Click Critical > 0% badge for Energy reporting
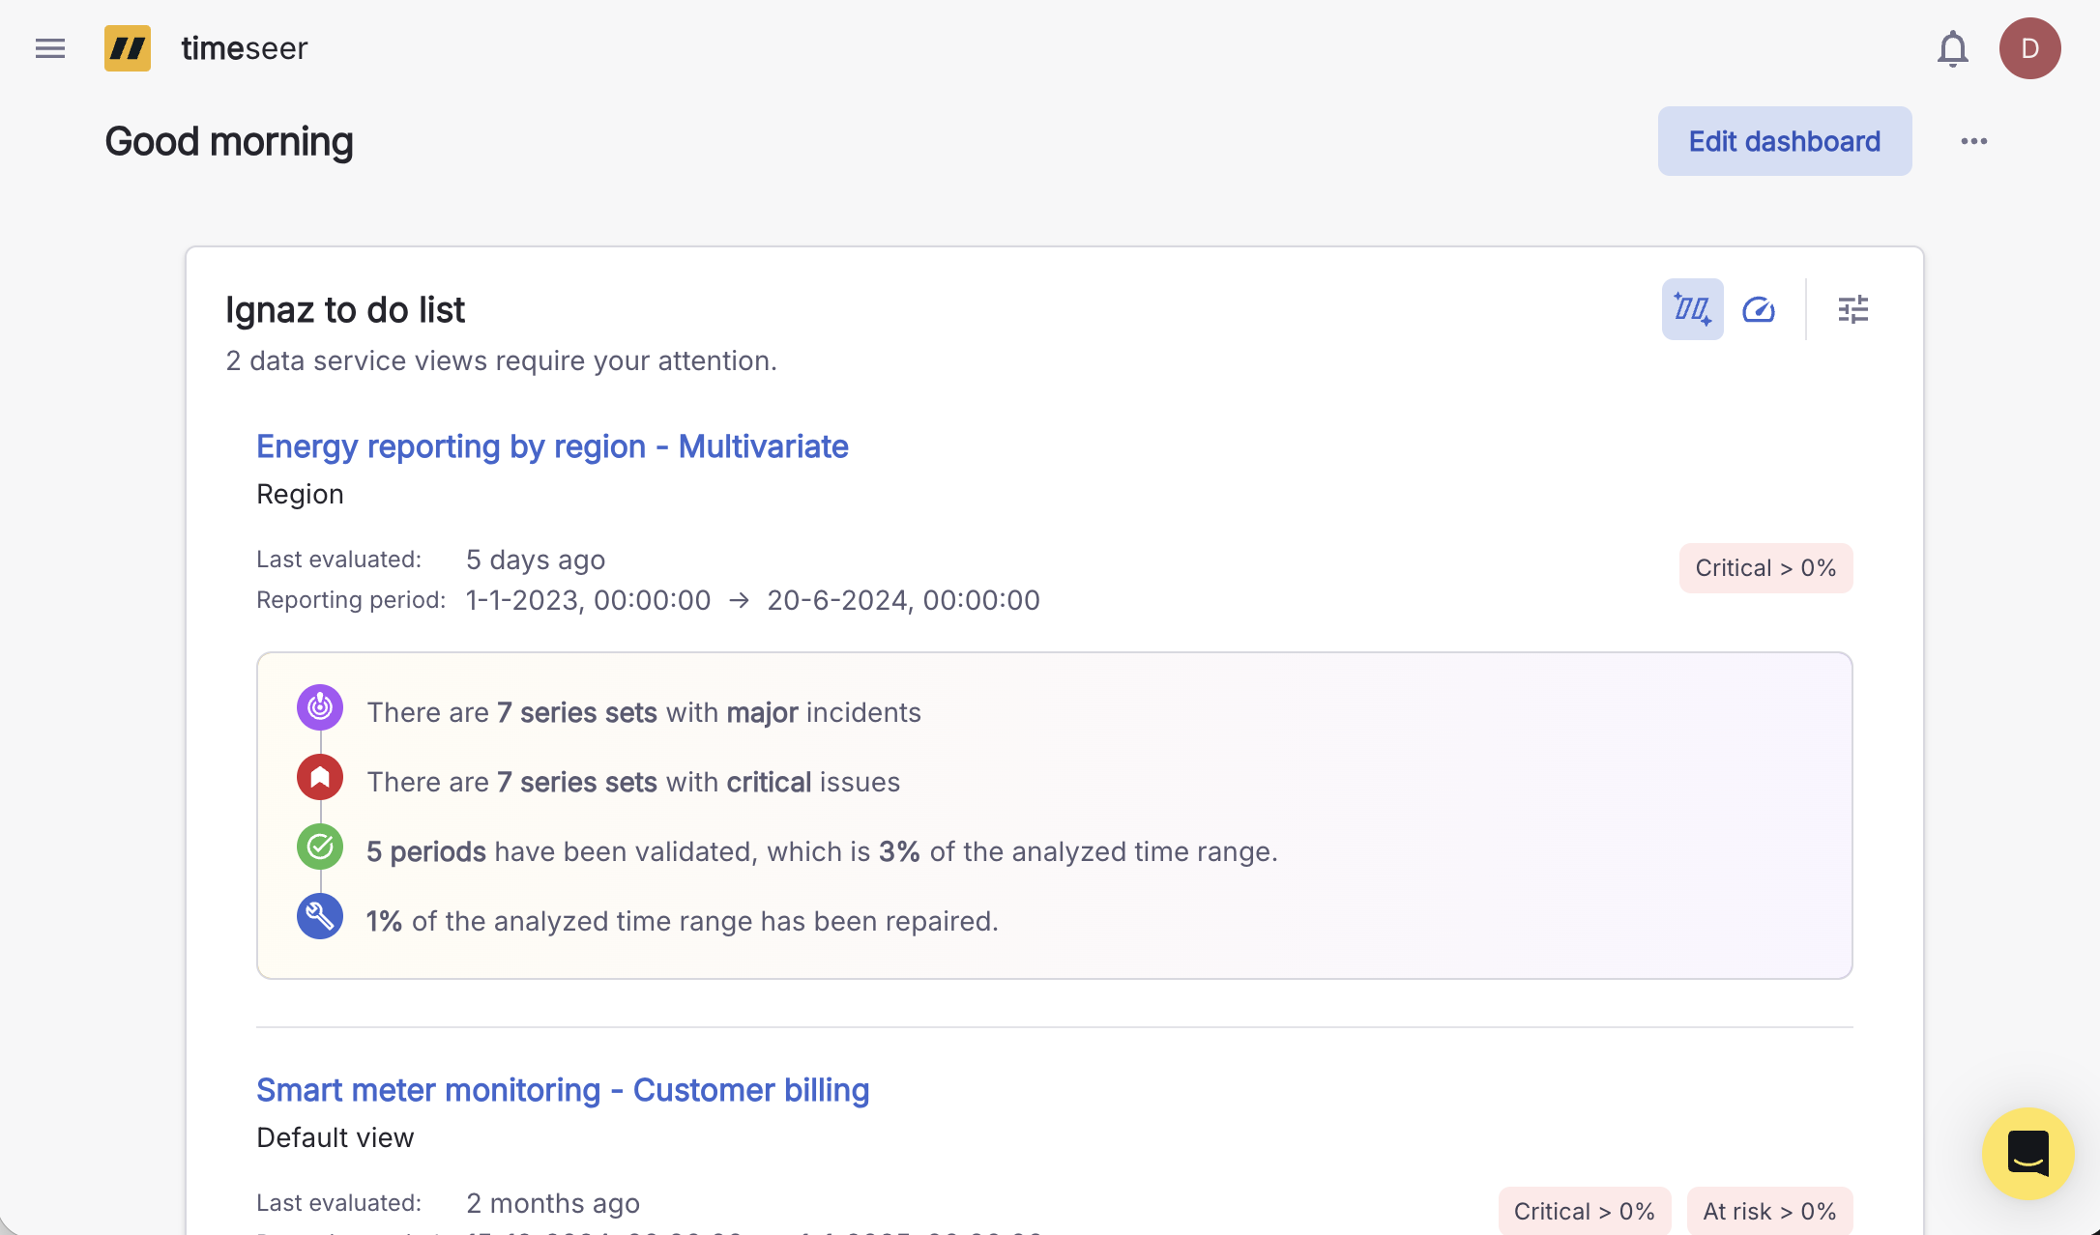The width and height of the screenshot is (2100, 1235). (x=1765, y=568)
